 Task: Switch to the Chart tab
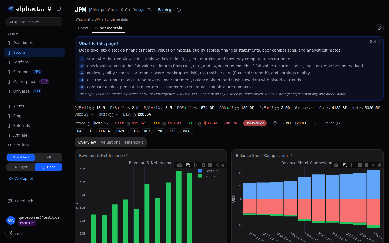click(x=83, y=28)
